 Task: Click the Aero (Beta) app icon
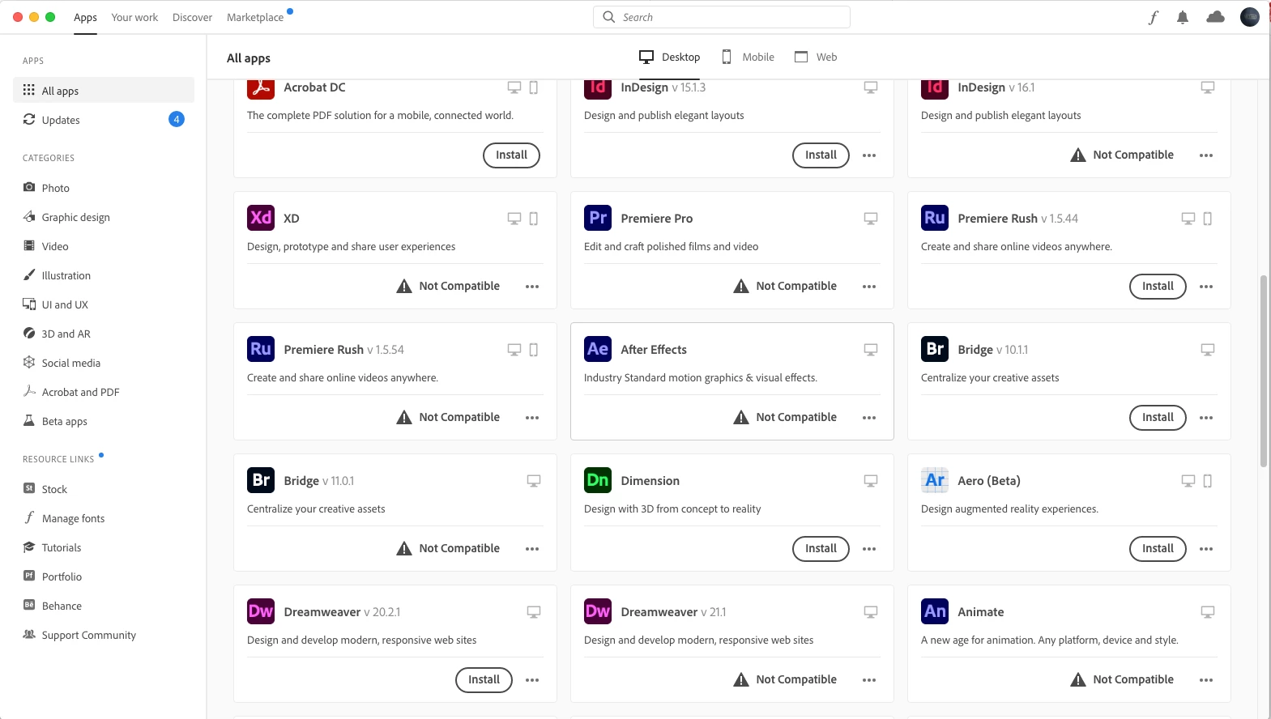point(935,480)
